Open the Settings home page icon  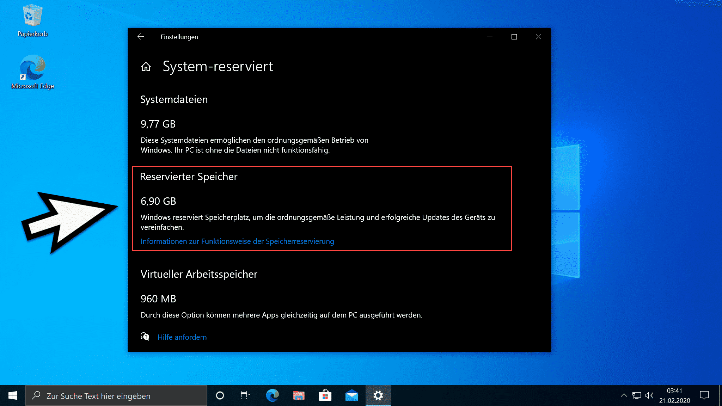point(146,66)
